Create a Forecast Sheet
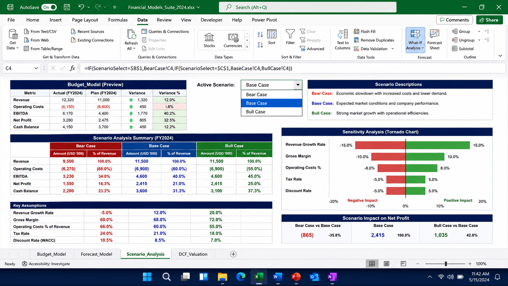Image resolution: width=508 pixels, height=286 pixels. pyautogui.click(x=434, y=40)
